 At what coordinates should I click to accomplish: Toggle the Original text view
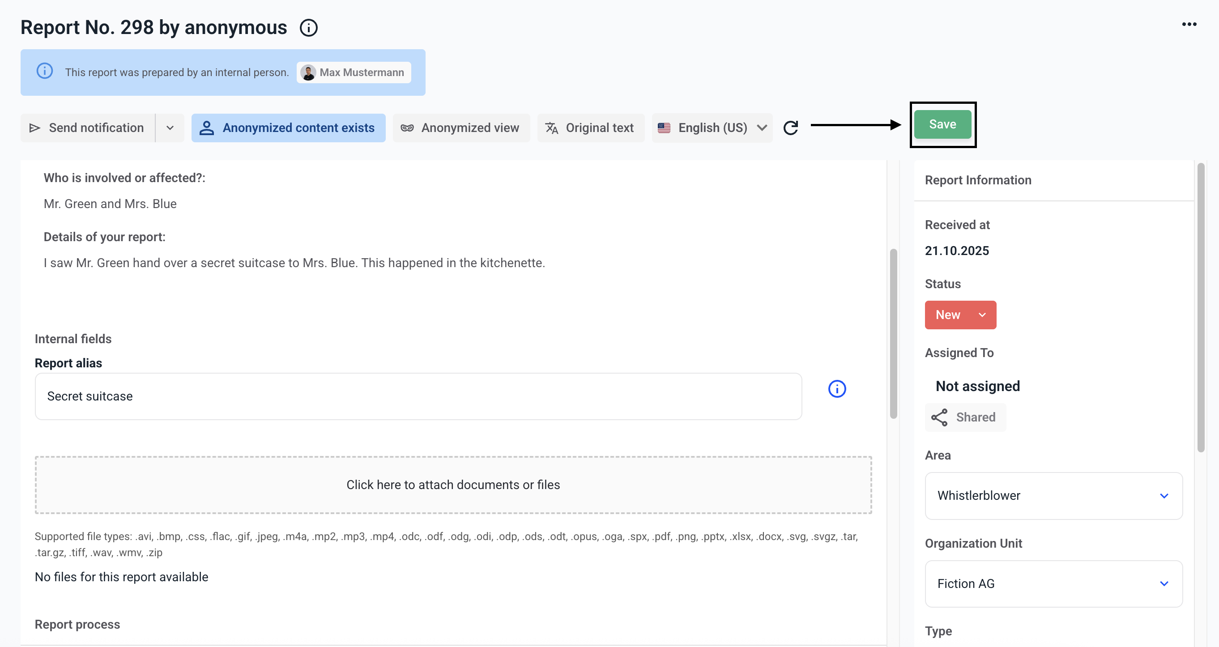click(x=590, y=128)
